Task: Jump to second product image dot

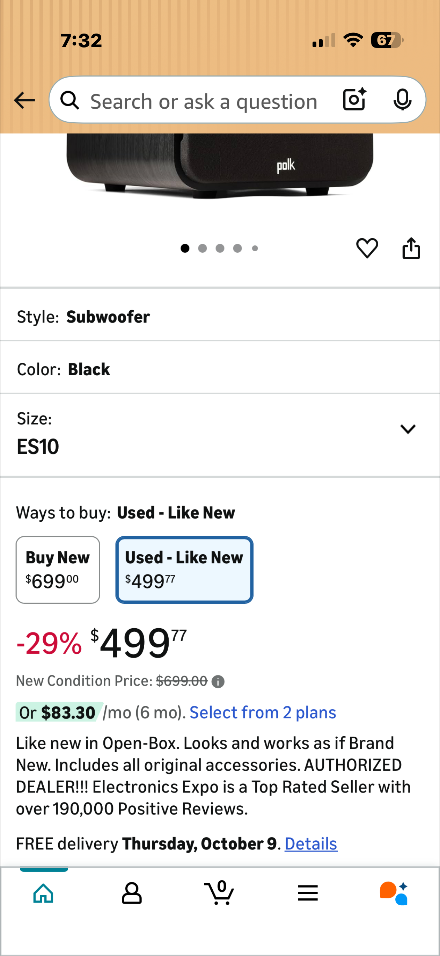Action: [202, 248]
